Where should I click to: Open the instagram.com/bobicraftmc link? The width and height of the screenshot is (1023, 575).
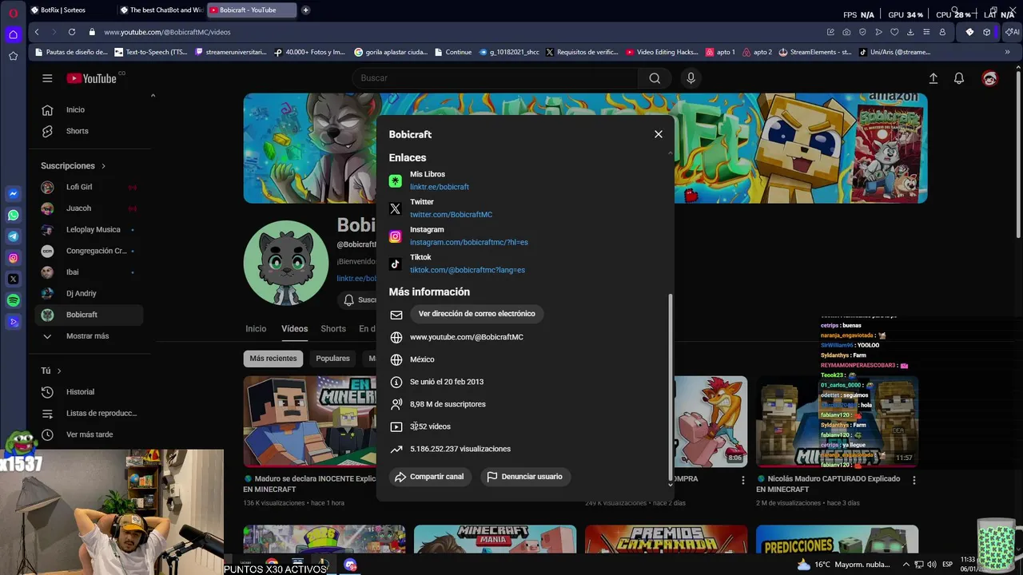(x=469, y=242)
